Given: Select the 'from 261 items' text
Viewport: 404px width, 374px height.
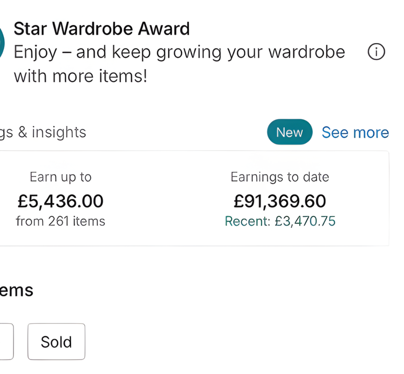Looking at the screenshot, I should [x=61, y=221].
